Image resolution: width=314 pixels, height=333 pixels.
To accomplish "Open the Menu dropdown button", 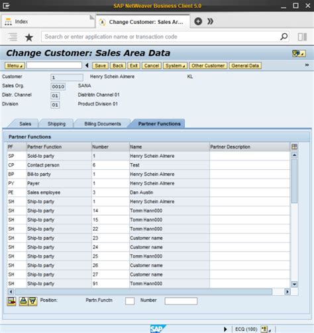I will point(15,66).
